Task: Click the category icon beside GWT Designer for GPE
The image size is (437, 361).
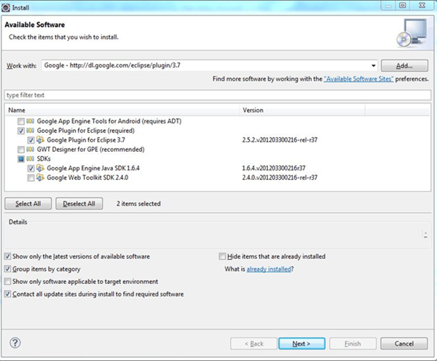Action: (x=30, y=149)
